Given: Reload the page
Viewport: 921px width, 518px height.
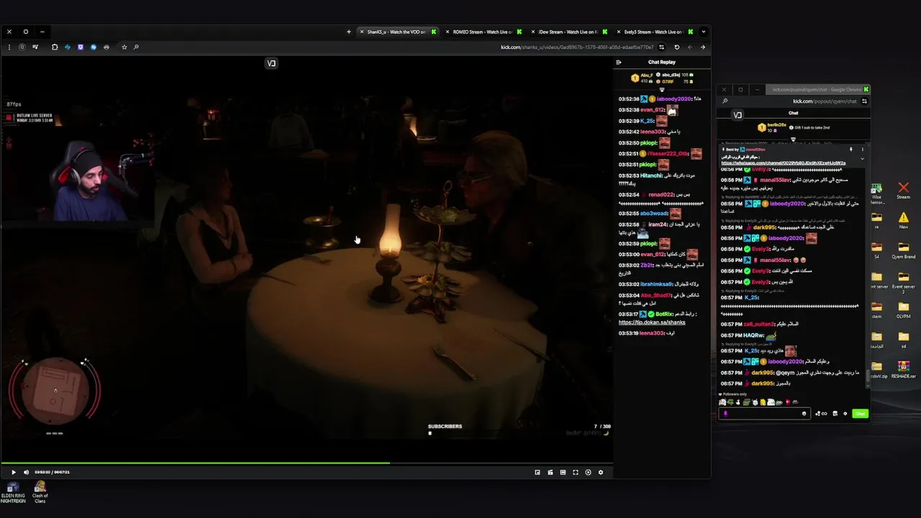Looking at the screenshot, I should pyautogui.click(x=676, y=47).
